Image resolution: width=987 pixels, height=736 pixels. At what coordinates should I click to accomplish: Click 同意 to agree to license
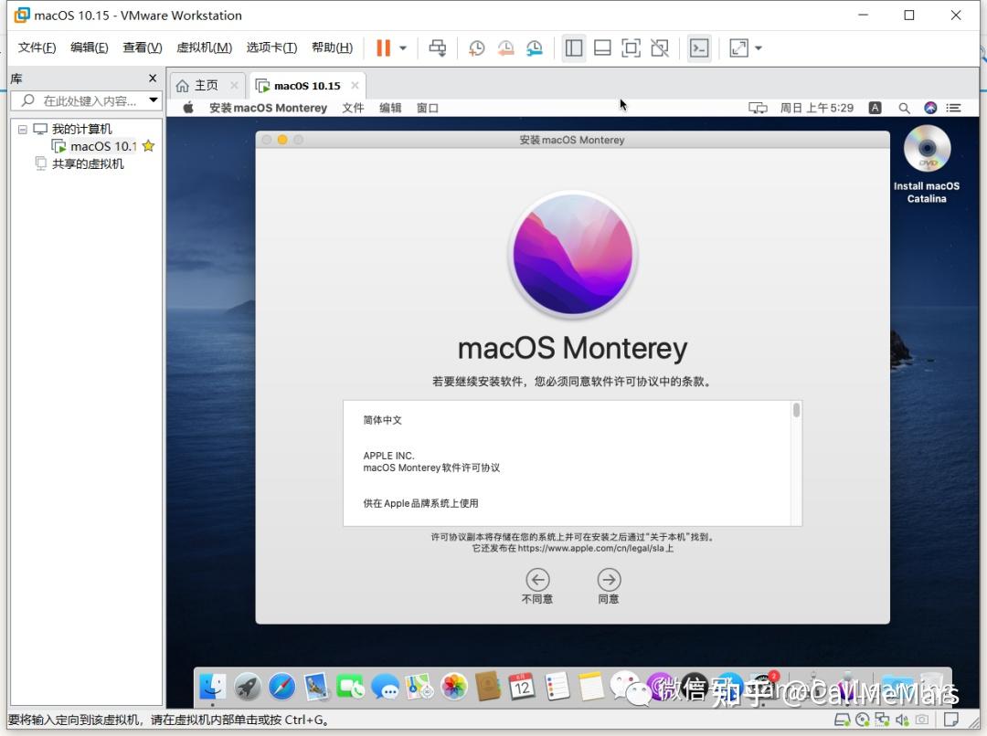(609, 586)
